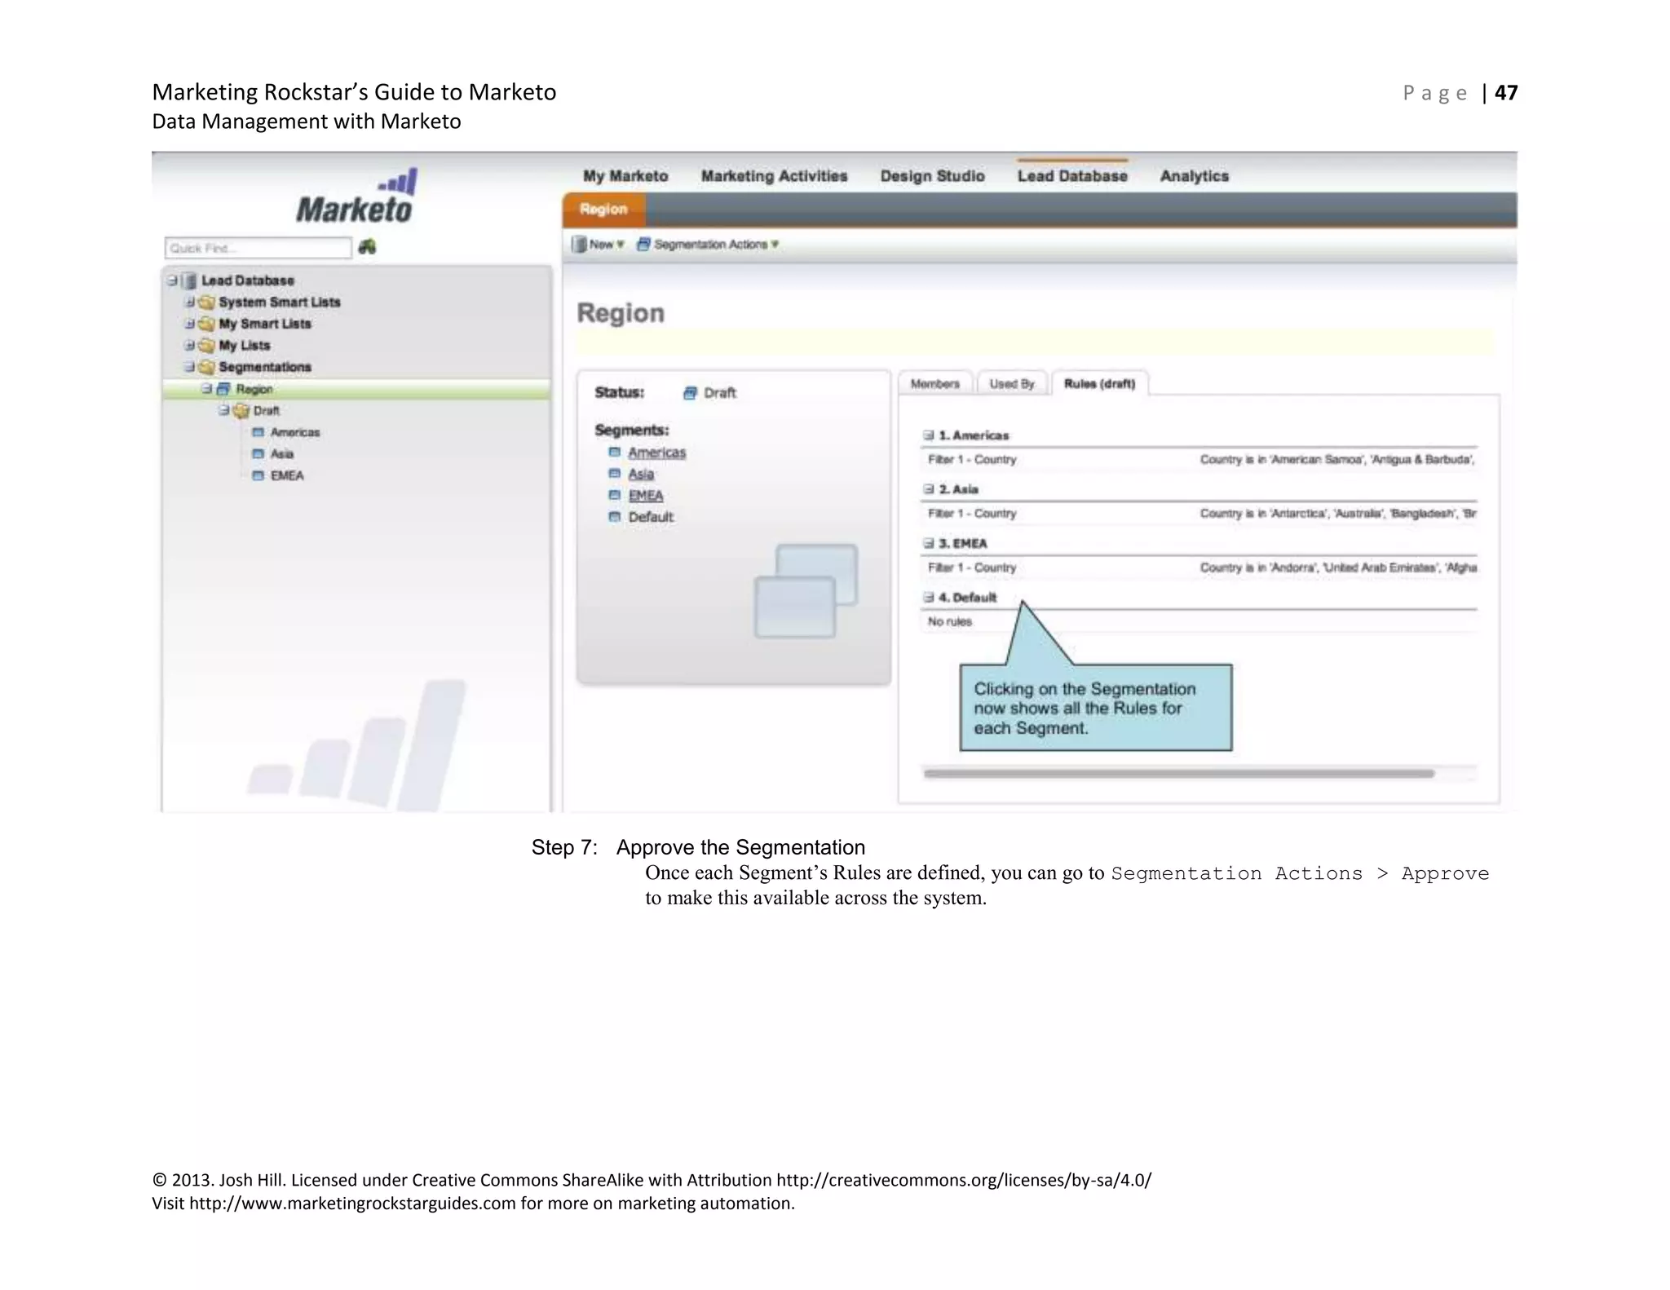
Task: Click the Asia icon in Segments list
Action: click(615, 474)
